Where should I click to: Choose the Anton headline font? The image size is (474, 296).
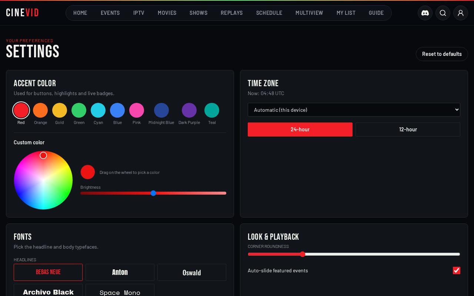(x=120, y=272)
